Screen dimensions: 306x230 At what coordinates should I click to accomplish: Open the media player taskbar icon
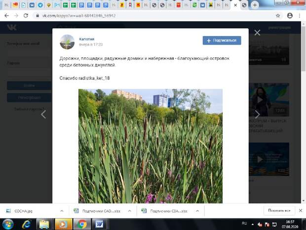point(63,225)
